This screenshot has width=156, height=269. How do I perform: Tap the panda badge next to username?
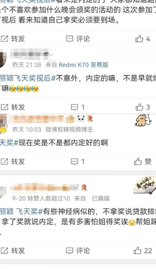pos(81,119)
